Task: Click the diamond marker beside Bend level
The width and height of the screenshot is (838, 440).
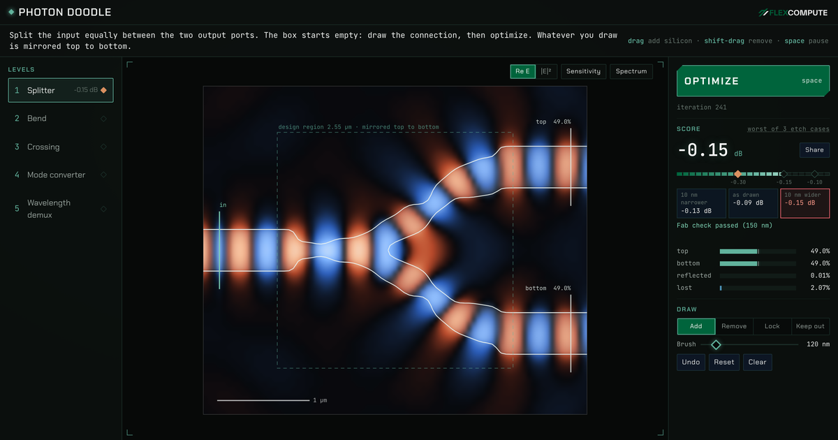Action: pyautogui.click(x=103, y=119)
